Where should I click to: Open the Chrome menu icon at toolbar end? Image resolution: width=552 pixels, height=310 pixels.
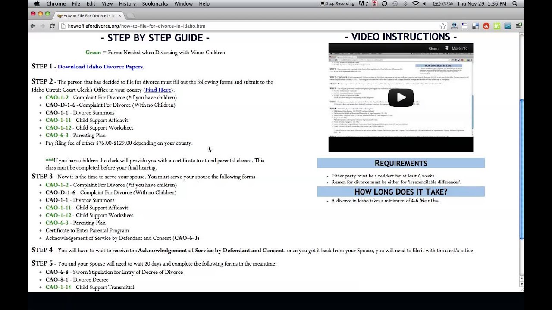pyautogui.click(x=518, y=26)
